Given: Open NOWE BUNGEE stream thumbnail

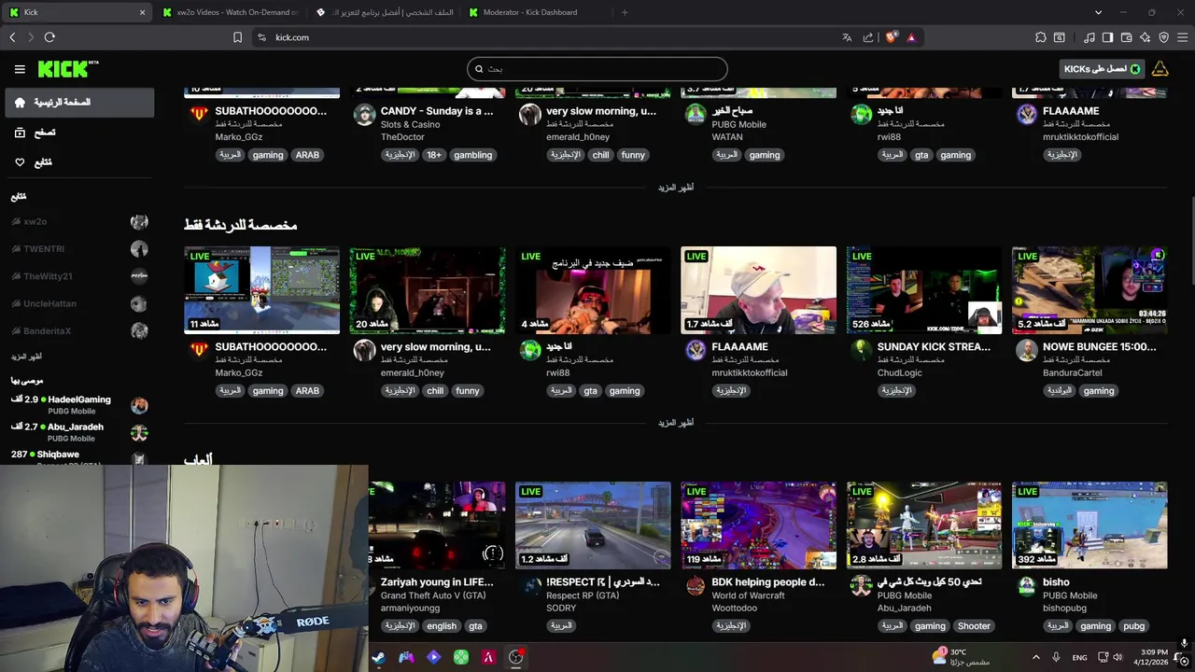Looking at the screenshot, I should click(1090, 290).
